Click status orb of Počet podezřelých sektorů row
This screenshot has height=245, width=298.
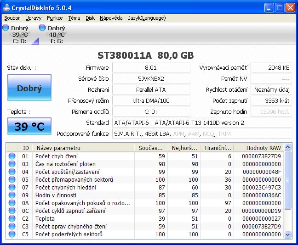12,234
